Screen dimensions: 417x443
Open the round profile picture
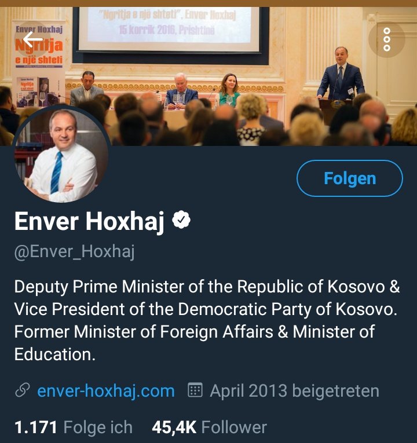click(61, 154)
